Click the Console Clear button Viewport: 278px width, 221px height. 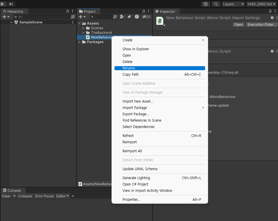tap(6, 196)
